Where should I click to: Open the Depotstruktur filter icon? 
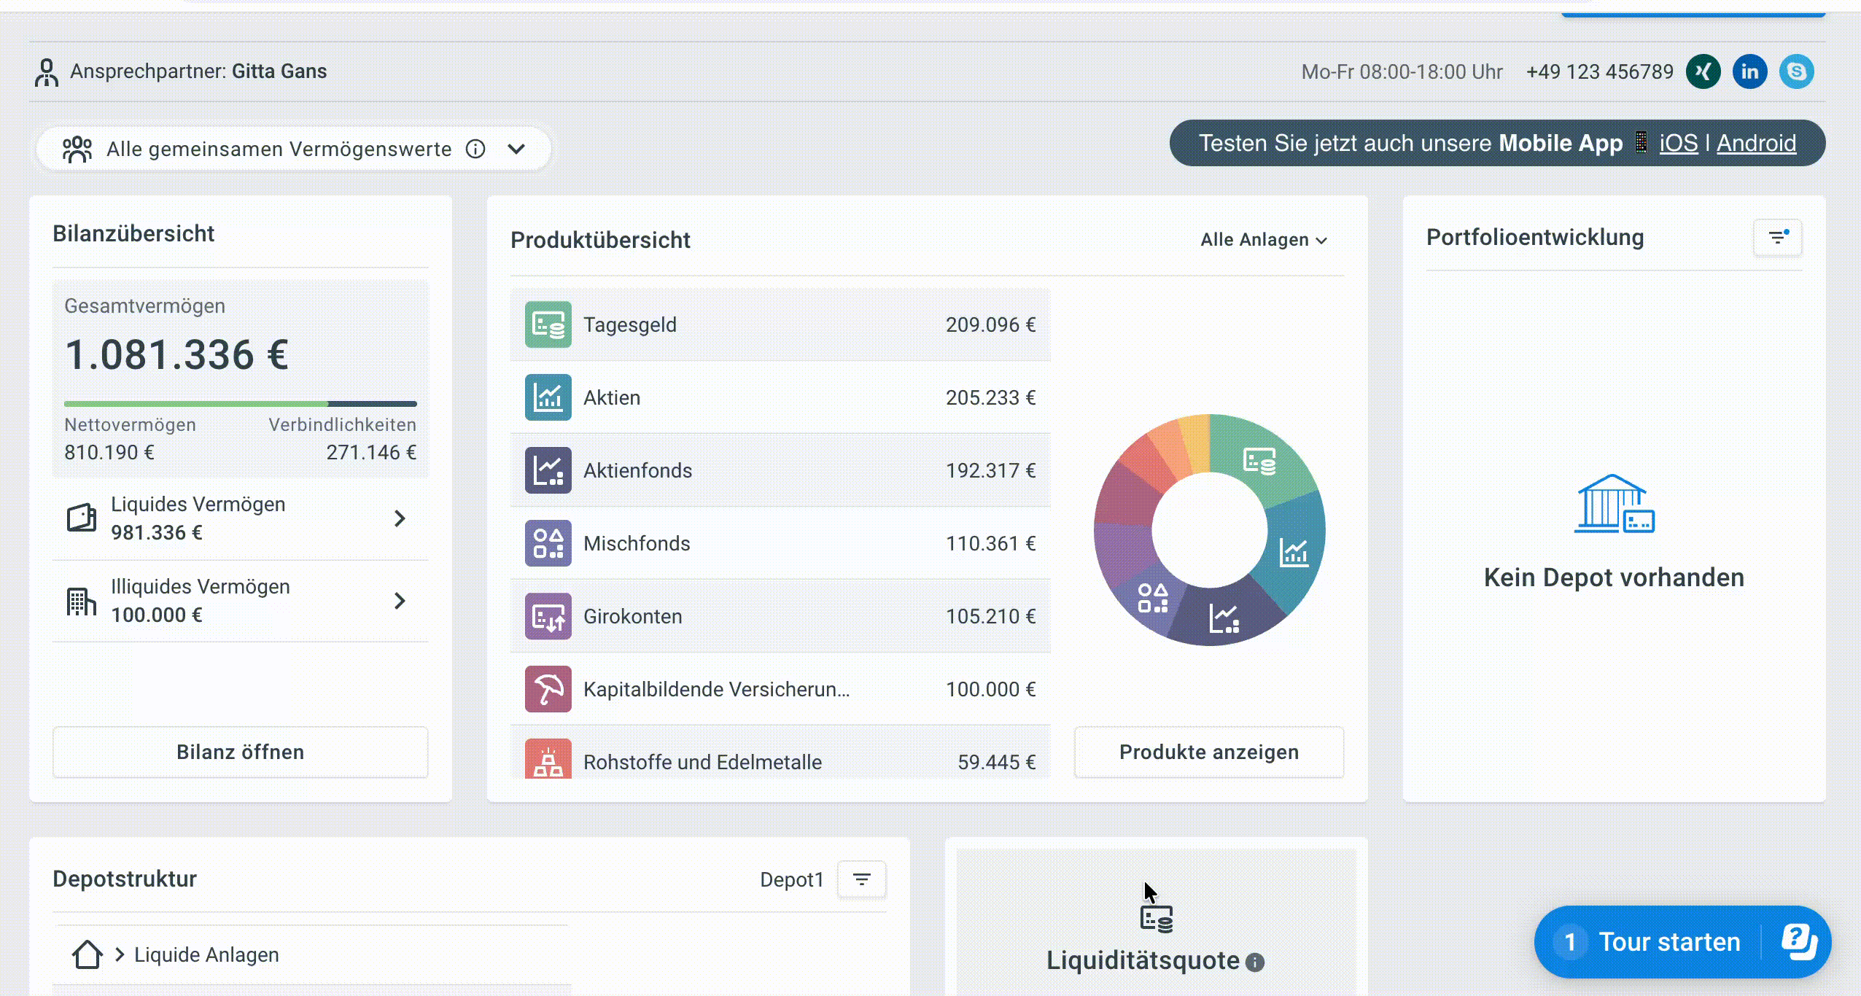point(861,879)
